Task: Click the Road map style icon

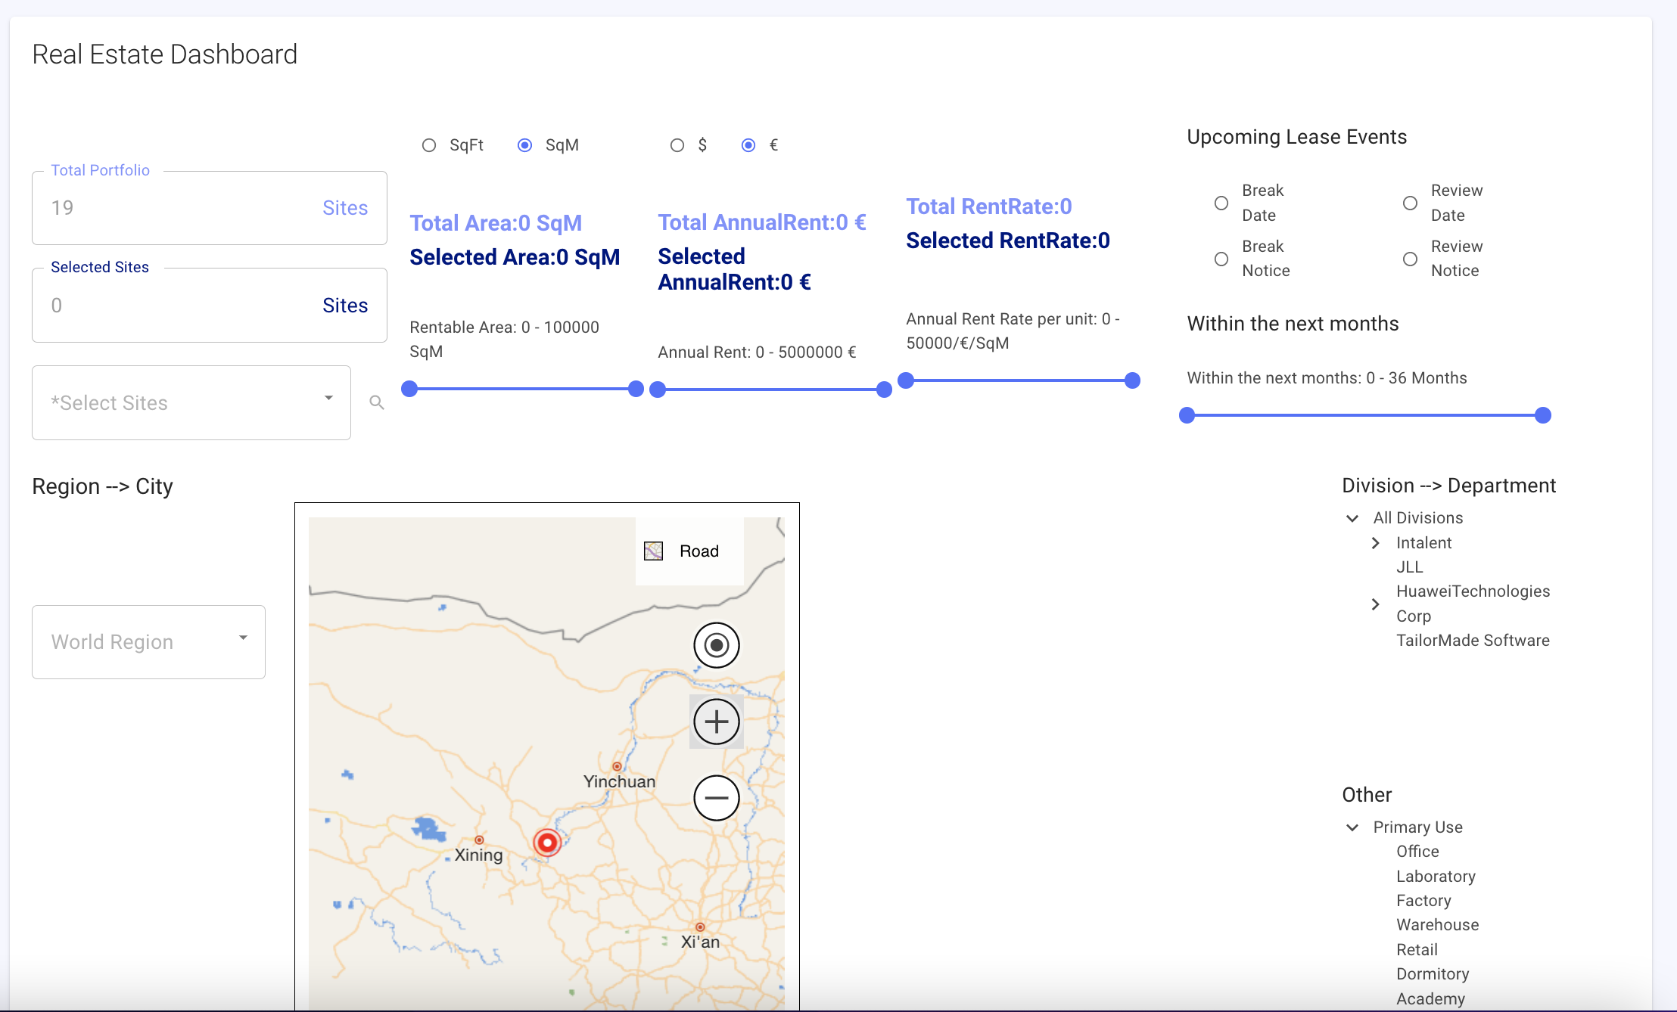Action: [653, 551]
